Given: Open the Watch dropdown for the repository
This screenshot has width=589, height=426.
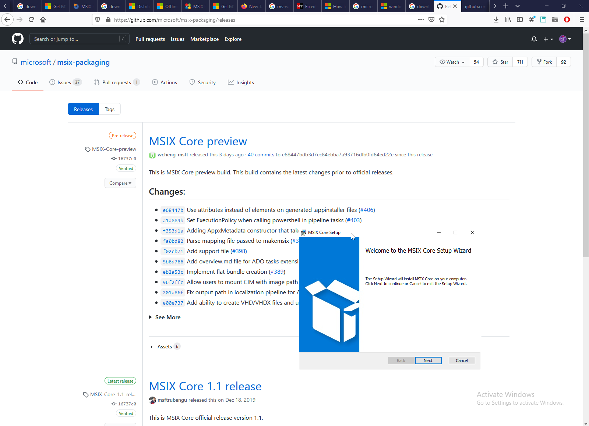Looking at the screenshot, I should pyautogui.click(x=452, y=62).
